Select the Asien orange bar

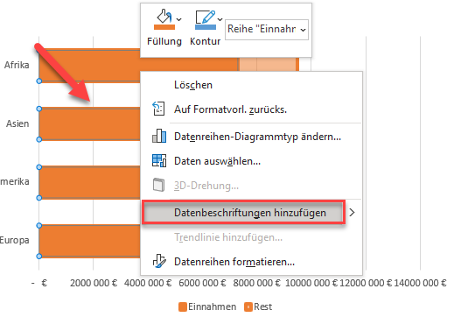pos(89,124)
